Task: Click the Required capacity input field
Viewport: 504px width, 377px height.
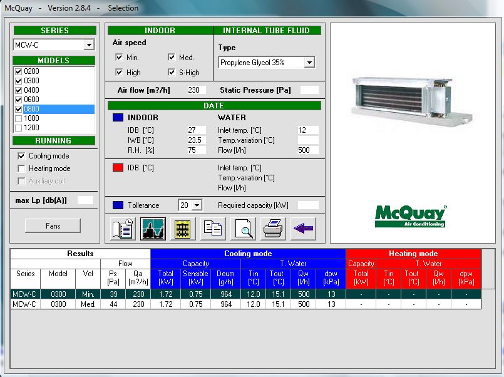Action: (x=308, y=205)
